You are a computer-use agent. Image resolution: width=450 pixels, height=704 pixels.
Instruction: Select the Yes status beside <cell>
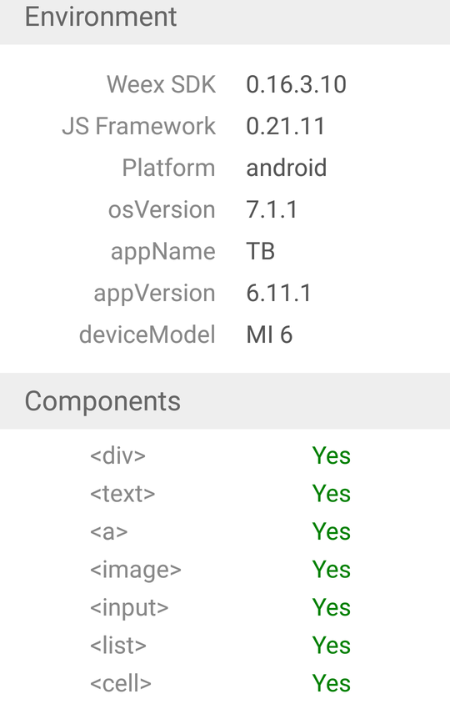[331, 683]
